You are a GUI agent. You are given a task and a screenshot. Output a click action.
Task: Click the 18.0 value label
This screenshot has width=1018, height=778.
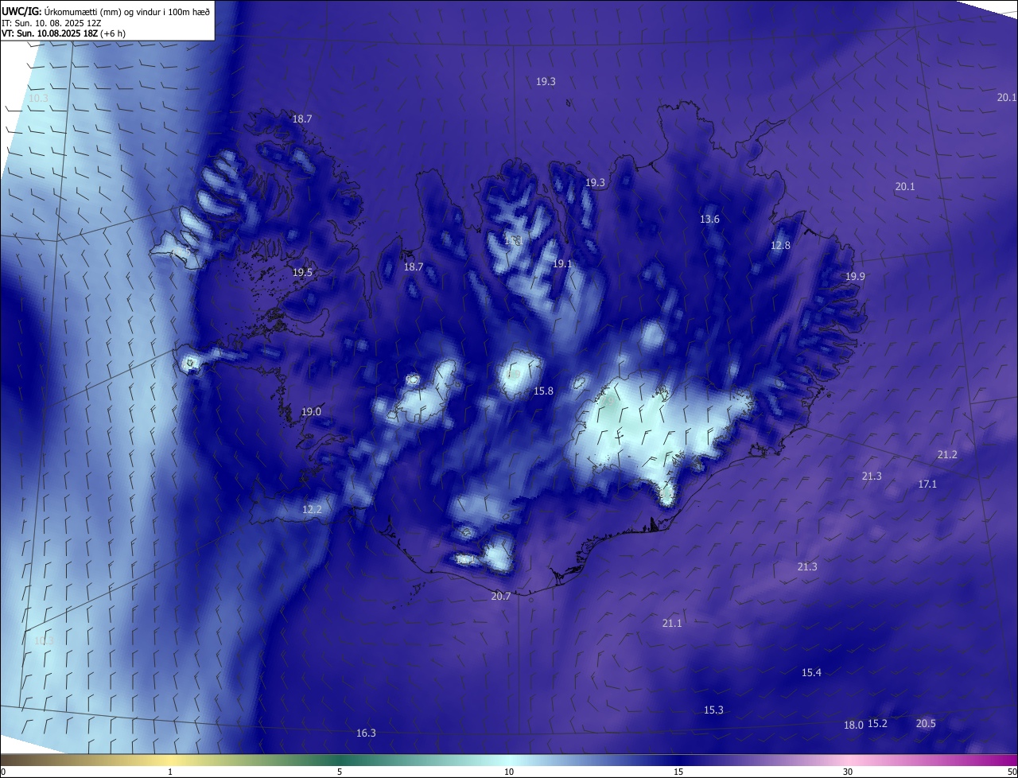click(x=853, y=725)
